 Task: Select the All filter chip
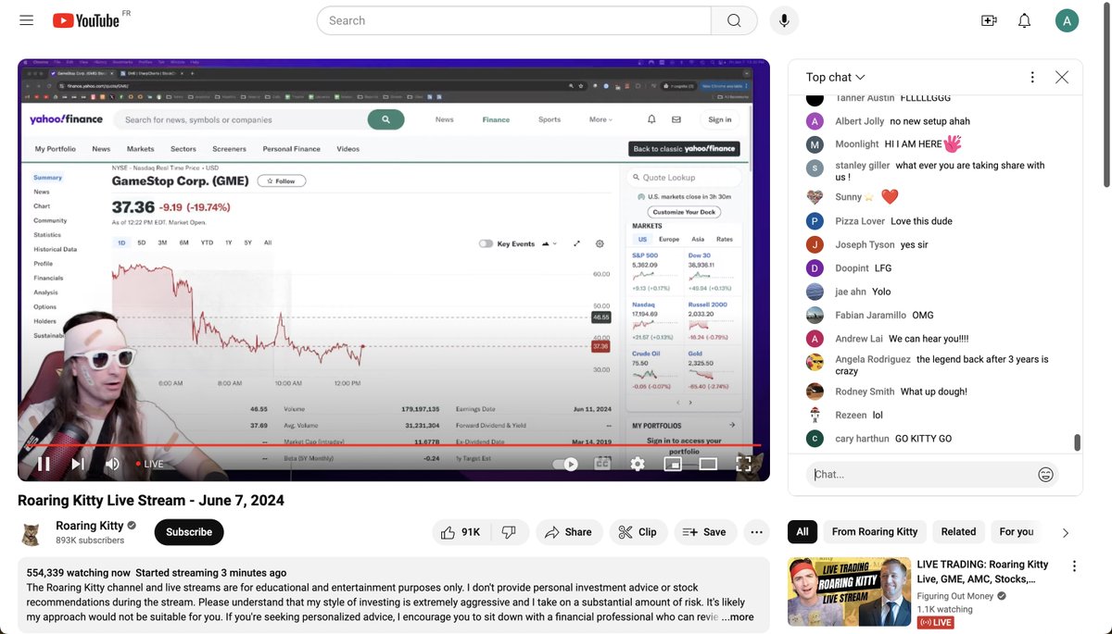[802, 532]
